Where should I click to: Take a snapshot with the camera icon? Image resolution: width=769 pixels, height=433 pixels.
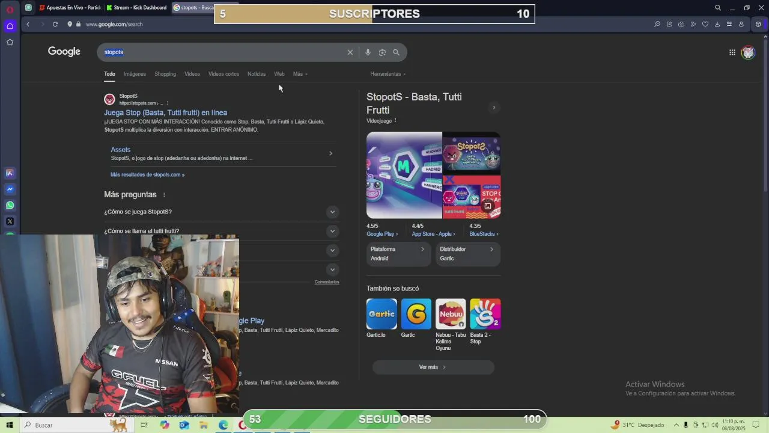click(x=681, y=24)
